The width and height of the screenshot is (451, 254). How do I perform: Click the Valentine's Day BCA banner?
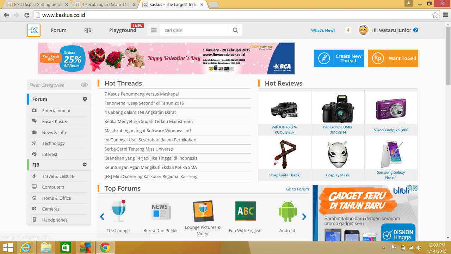[x=166, y=58]
